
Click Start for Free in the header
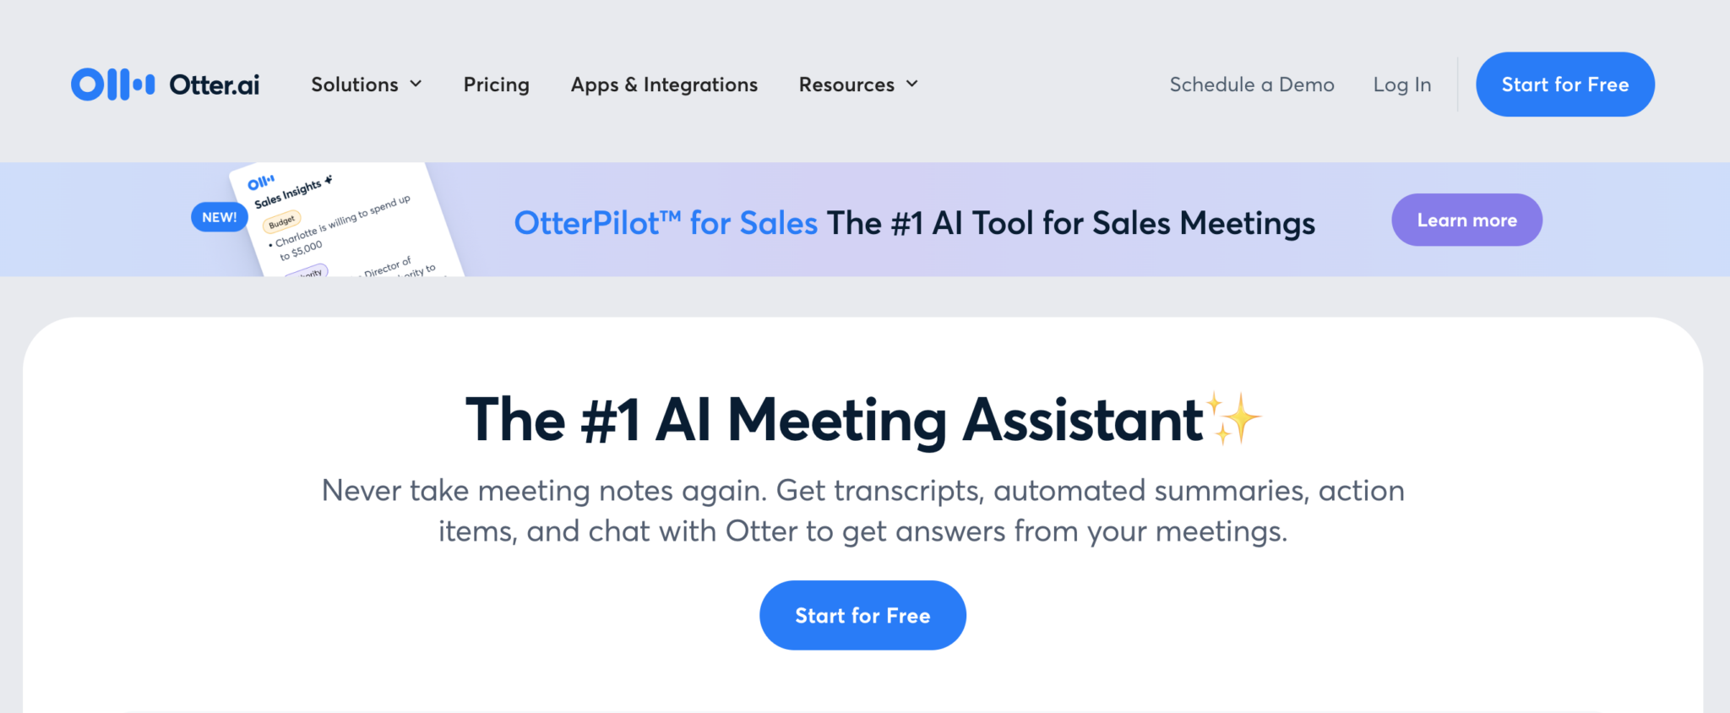[x=1564, y=84]
